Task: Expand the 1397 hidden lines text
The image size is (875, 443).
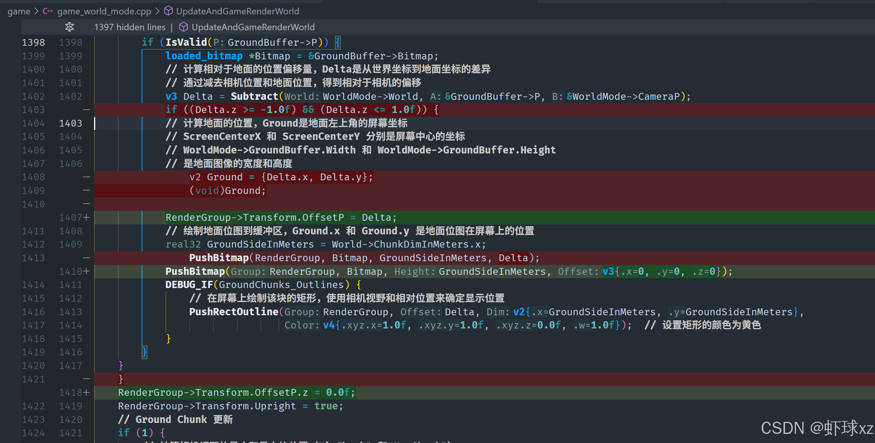Action: click(x=130, y=27)
